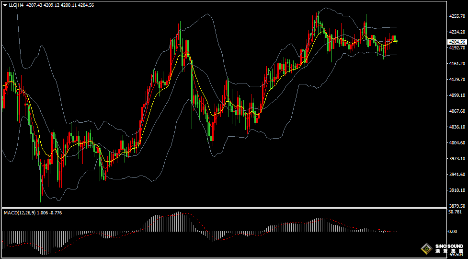Click the SINO SOUND watermark text
The image size is (468, 259).
point(449,247)
